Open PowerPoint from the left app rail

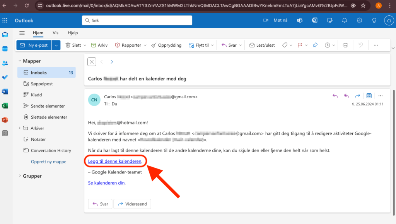(5, 120)
